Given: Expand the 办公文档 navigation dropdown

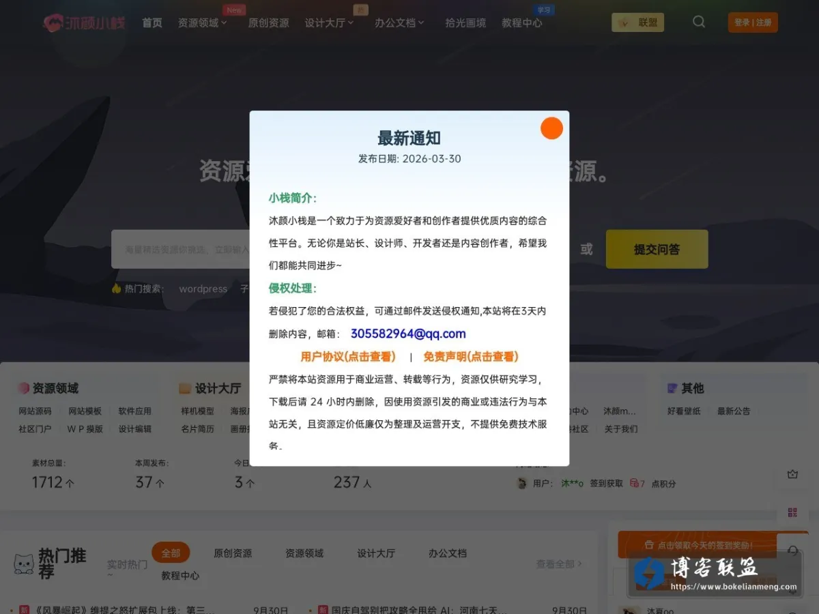Looking at the screenshot, I should (x=399, y=23).
